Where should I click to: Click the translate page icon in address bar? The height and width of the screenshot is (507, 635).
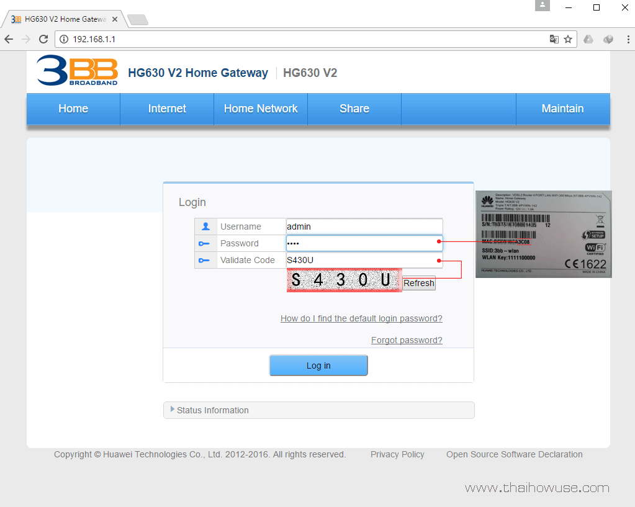554,39
